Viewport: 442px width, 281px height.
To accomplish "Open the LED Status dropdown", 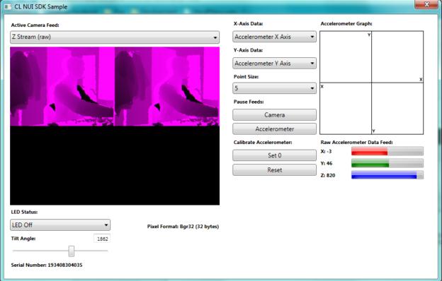I will (60, 225).
